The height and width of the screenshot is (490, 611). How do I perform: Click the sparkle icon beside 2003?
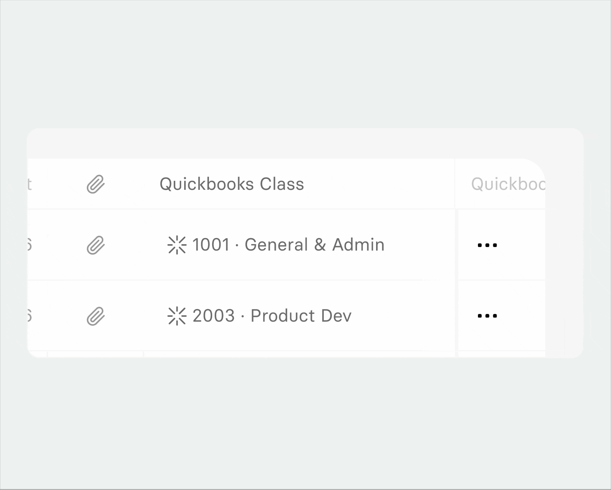(x=177, y=316)
